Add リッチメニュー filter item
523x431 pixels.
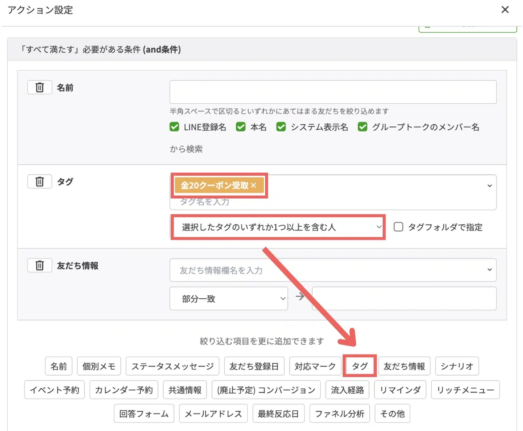[x=465, y=390]
